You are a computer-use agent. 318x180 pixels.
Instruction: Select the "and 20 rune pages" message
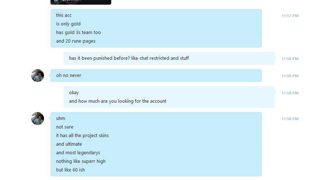point(76,41)
